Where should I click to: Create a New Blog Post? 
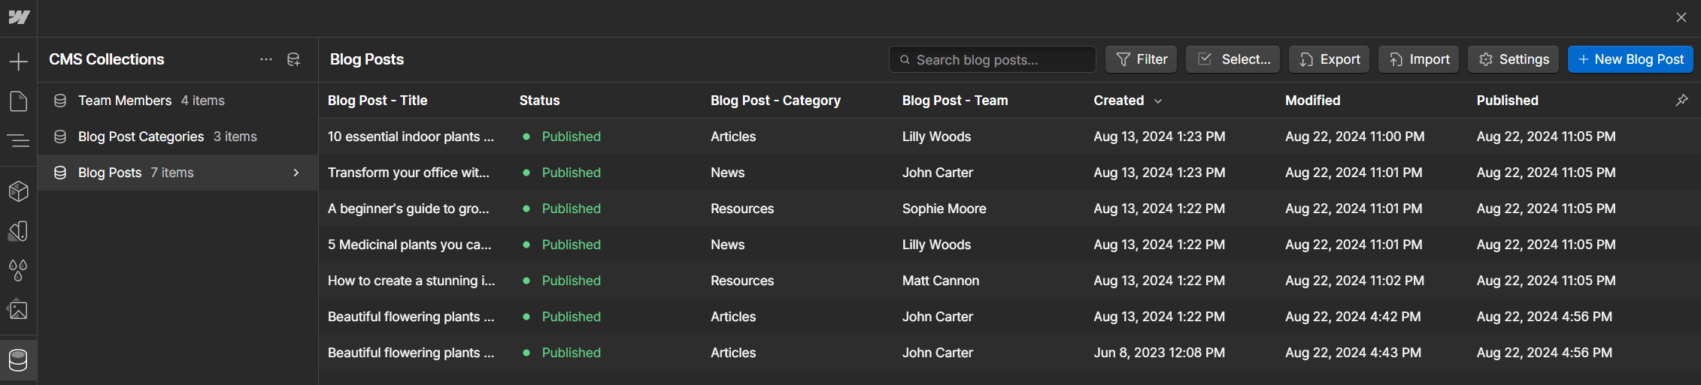click(1630, 59)
